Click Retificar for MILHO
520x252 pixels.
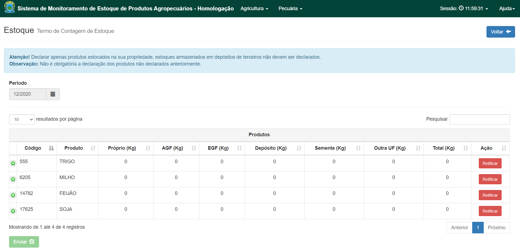click(490, 179)
